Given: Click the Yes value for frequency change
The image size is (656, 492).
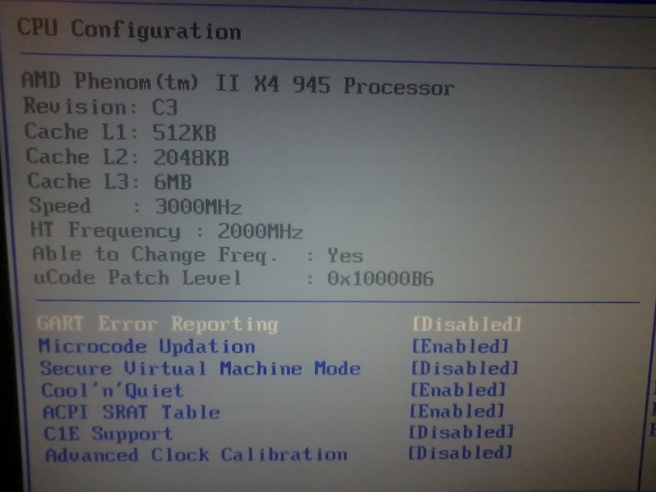Looking at the screenshot, I should coord(345,256).
